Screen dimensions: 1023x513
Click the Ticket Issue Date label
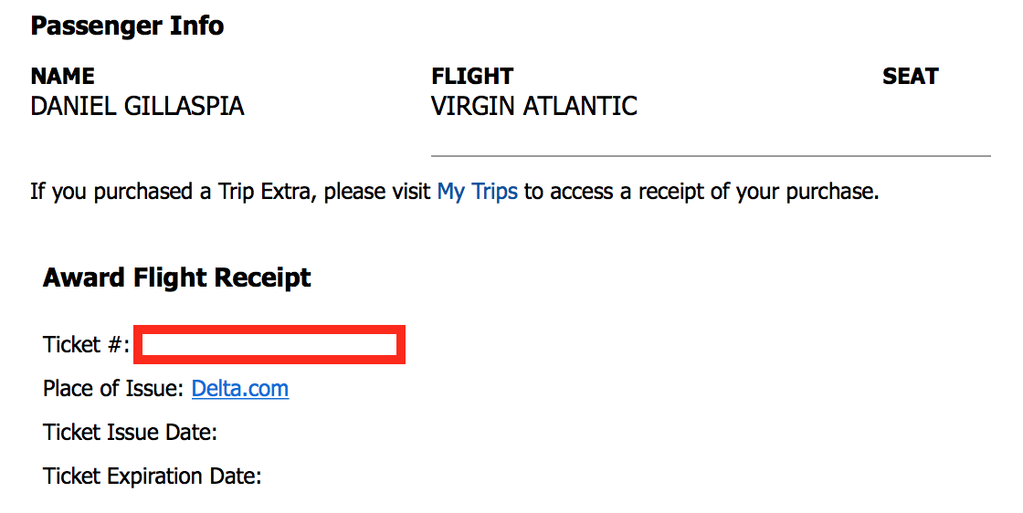tap(130, 432)
